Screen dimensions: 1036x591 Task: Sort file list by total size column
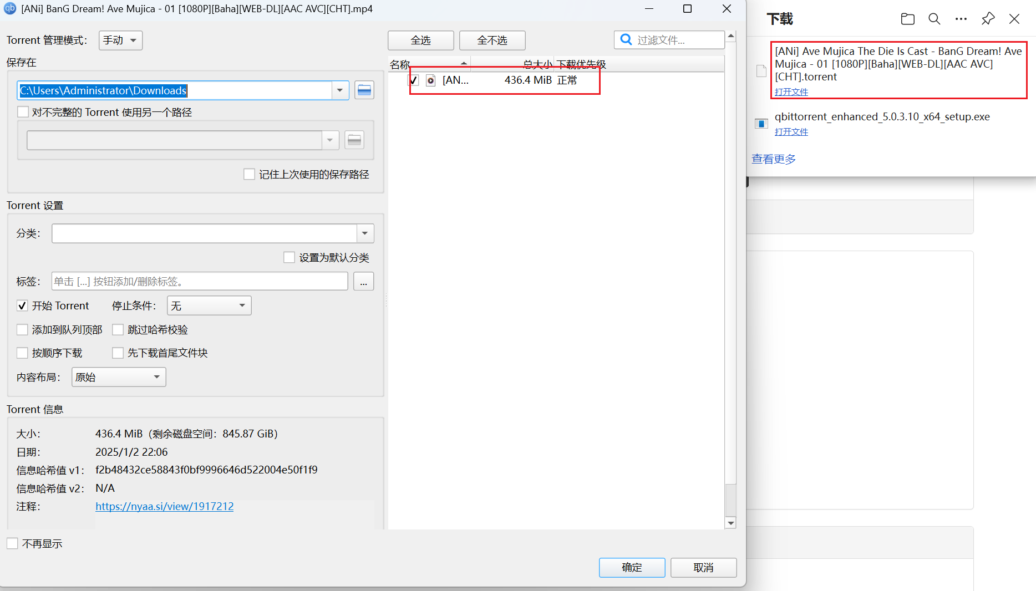(x=512, y=64)
